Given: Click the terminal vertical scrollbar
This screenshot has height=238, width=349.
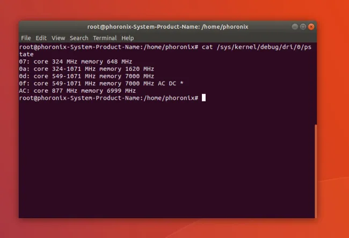Looking at the screenshot, I should point(316,171).
